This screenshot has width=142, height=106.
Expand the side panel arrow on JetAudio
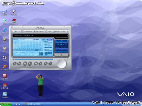70,48
